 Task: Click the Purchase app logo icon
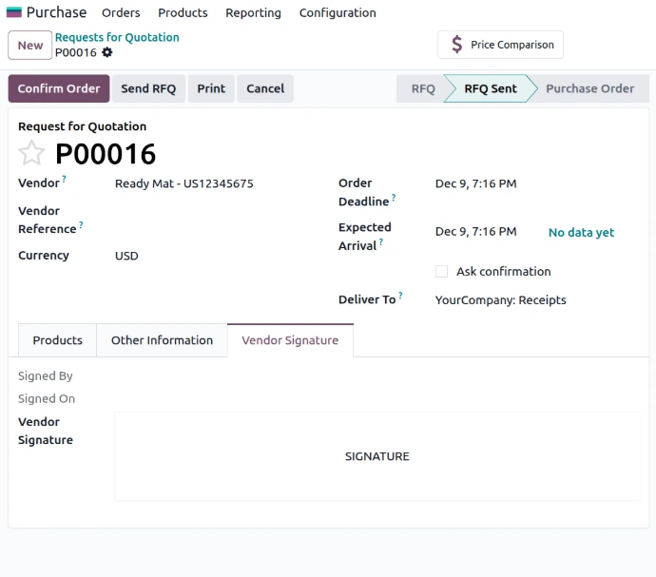14,12
